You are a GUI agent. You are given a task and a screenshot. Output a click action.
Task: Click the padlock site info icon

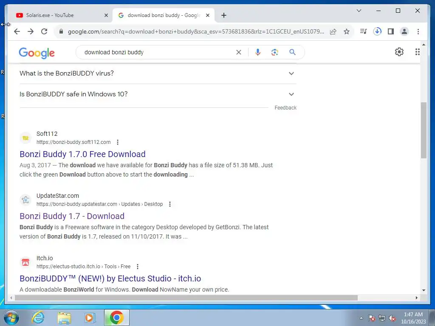pos(61,31)
